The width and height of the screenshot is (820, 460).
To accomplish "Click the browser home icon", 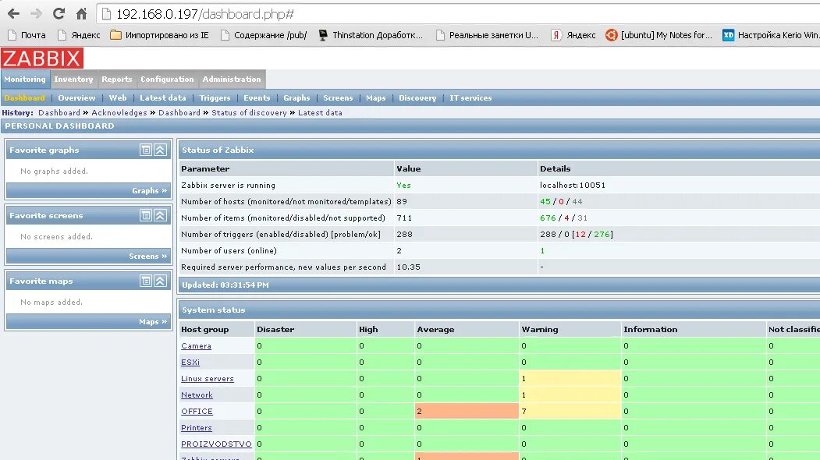I will tap(81, 12).
